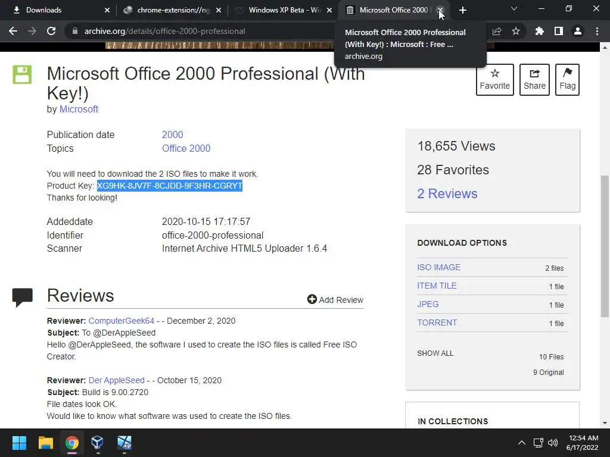Bookmark this page with the star icon

[x=516, y=31]
